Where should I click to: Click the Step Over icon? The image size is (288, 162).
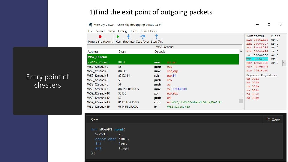[142, 37]
